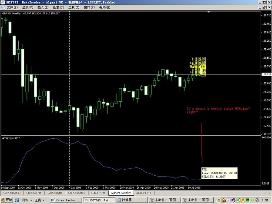272x204 pixels.
Task: Click the keyboard language tray icon
Action: click(218, 201)
